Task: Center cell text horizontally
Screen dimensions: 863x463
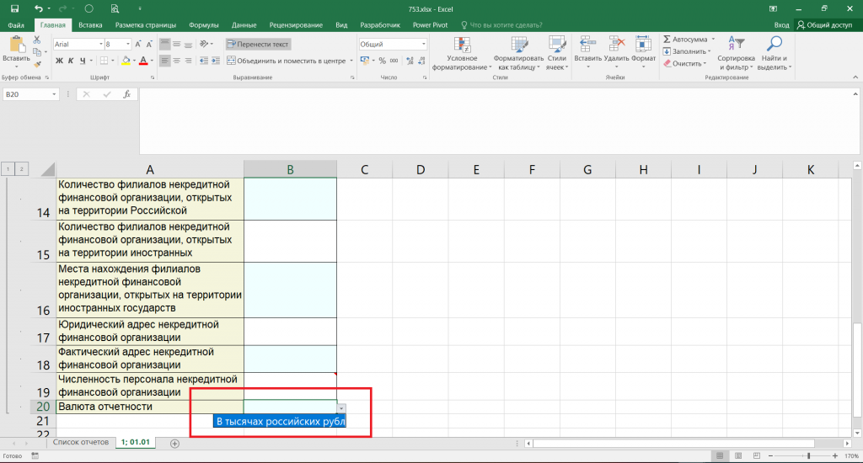Action: click(x=177, y=61)
